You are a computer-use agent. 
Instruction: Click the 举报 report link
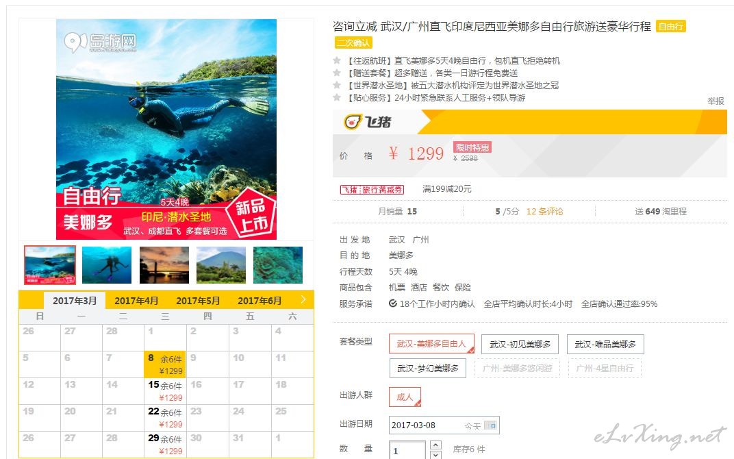coord(716,101)
